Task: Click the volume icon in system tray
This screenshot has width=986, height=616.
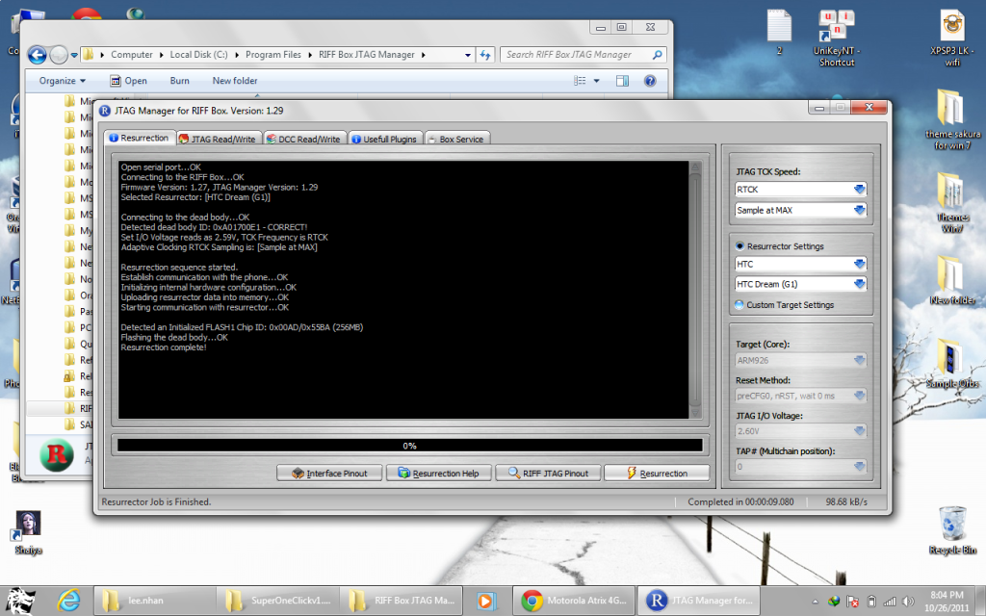Action: (908, 602)
